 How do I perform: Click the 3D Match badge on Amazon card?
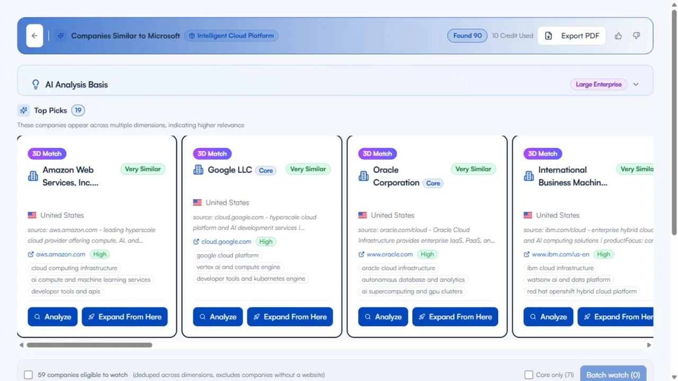point(47,153)
